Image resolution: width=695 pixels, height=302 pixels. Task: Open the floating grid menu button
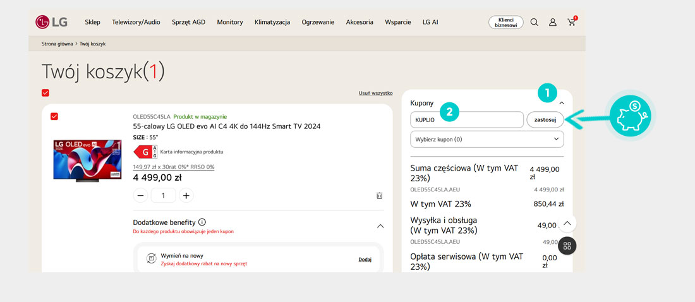(x=567, y=246)
